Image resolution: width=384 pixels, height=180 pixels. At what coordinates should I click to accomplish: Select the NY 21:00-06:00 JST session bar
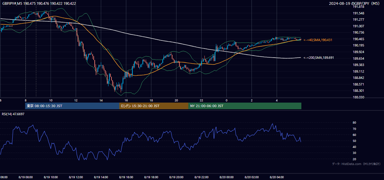tap(245, 106)
